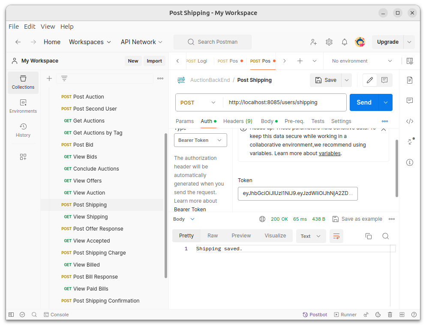Open Postman settings gear
The image size is (426, 327).
pyautogui.click(x=329, y=42)
